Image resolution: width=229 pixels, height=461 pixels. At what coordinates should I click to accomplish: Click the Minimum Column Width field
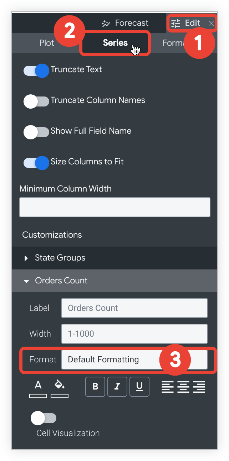click(114, 207)
